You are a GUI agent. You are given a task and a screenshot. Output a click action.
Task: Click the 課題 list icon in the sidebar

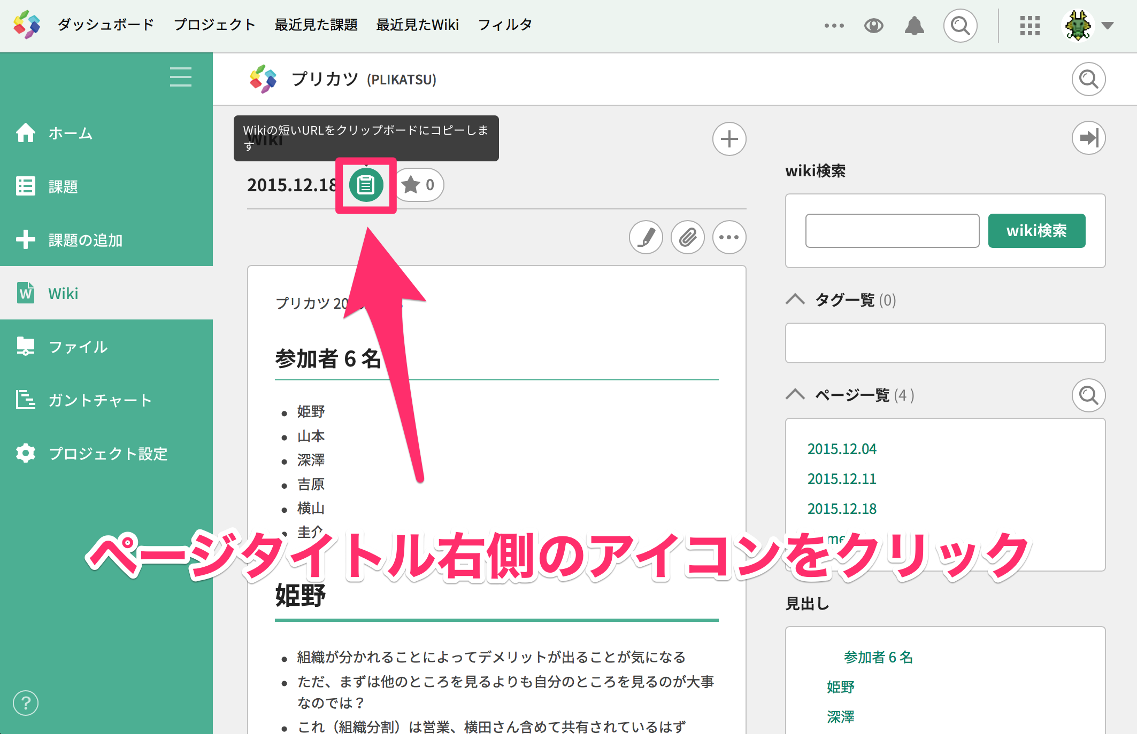(x=26, y=186)
